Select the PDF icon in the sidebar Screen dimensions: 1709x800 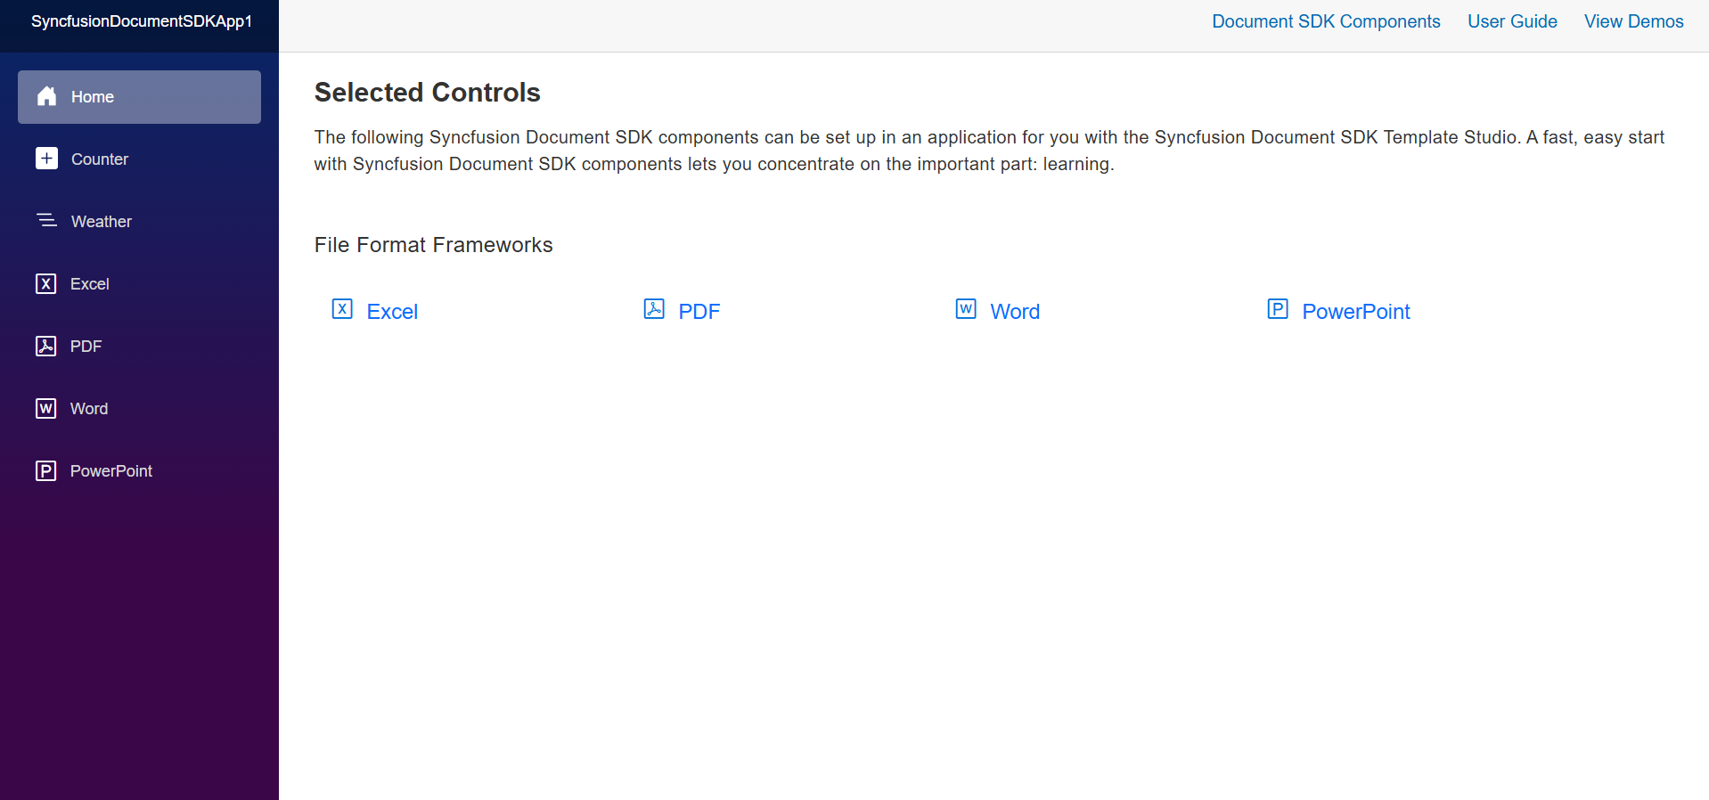coord(45,346)
